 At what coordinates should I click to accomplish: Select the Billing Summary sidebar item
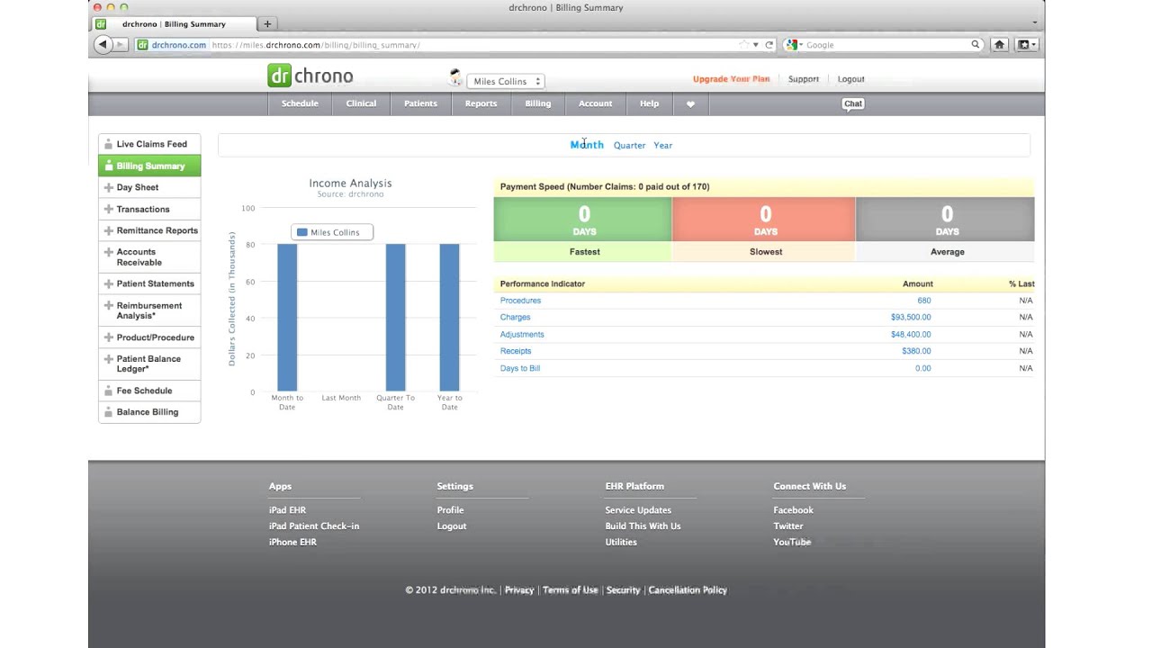coord(149,166)
